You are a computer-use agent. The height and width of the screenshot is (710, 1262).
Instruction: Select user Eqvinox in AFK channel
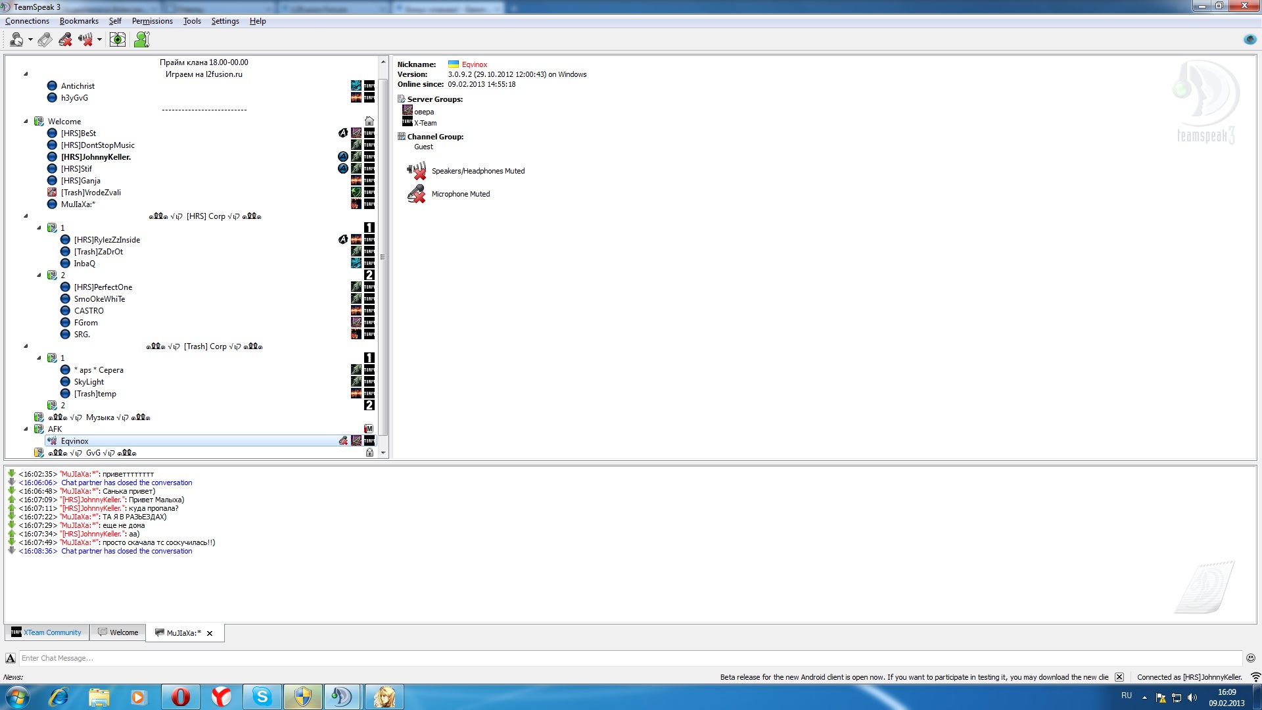74,441
